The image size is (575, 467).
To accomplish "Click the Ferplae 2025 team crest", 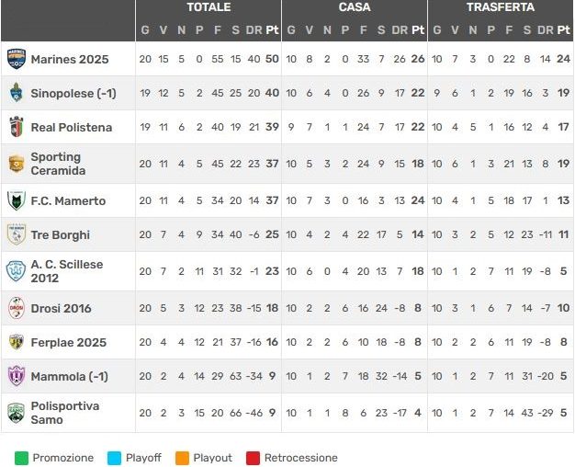I will coord(17,342).
